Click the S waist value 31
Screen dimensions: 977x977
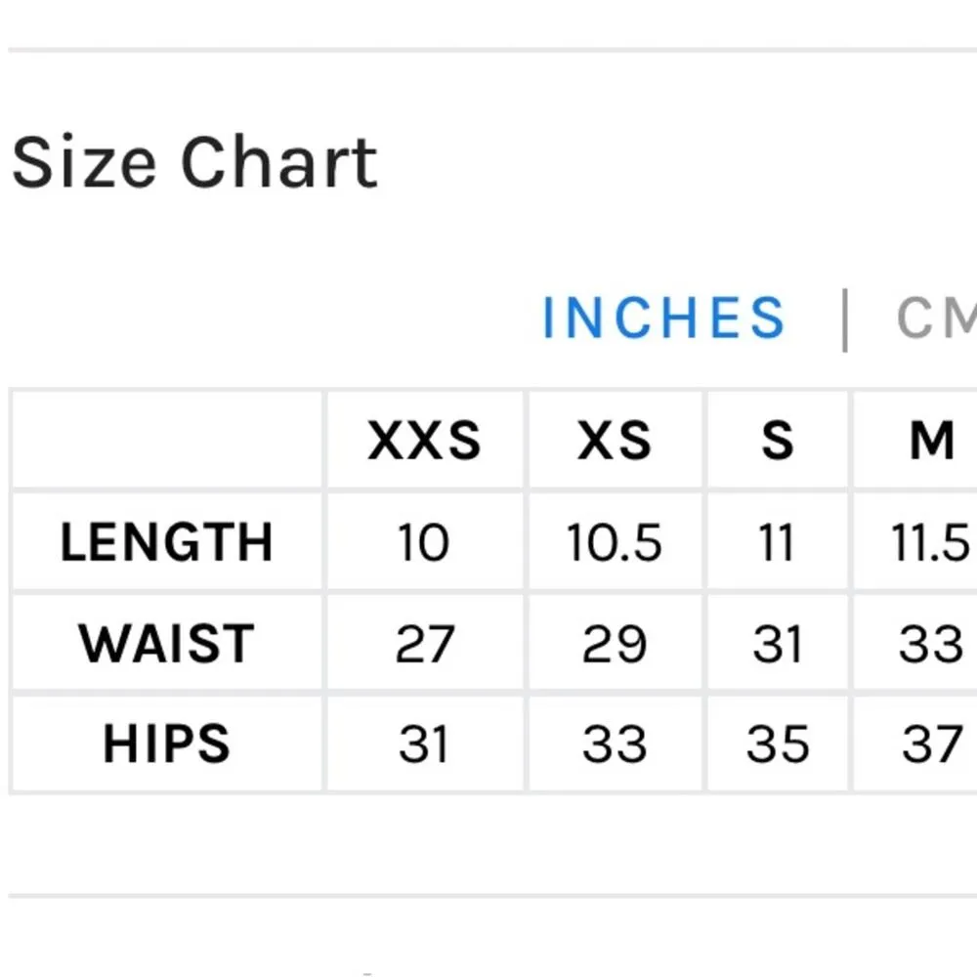[x=778, y=645]
